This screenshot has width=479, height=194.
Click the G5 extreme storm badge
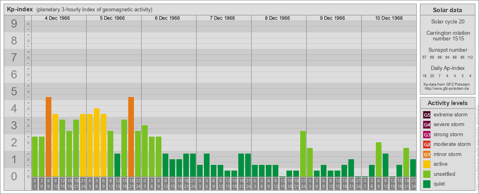point(427,115)
